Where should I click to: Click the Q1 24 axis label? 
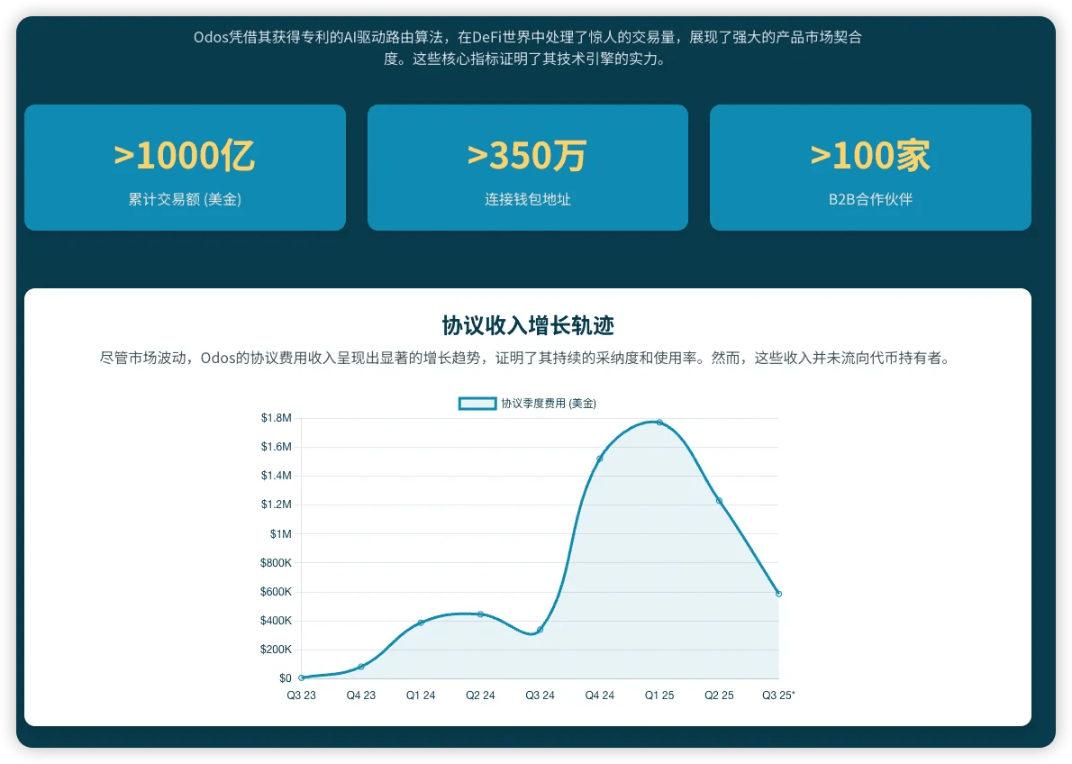pyautogui.click(x=421, y=695)
